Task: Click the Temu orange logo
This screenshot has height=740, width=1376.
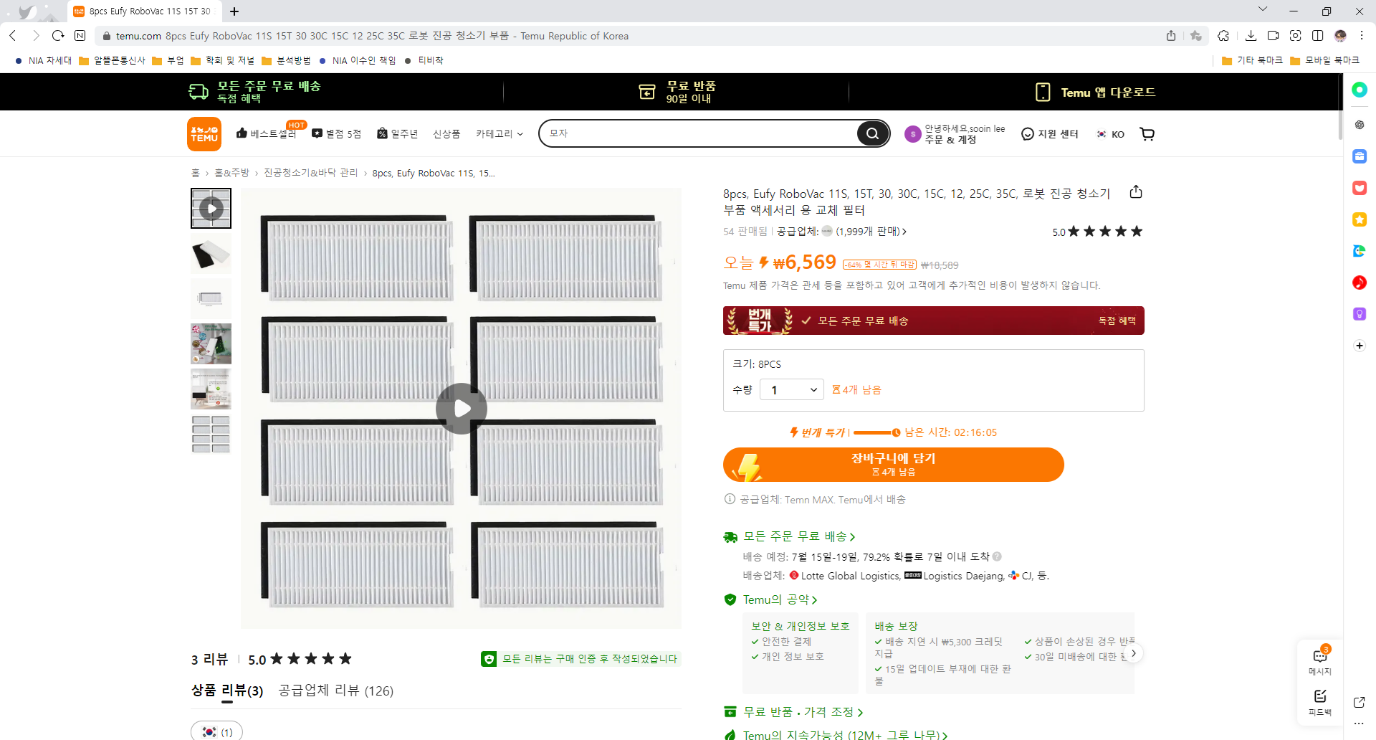Action: point(204,134)
